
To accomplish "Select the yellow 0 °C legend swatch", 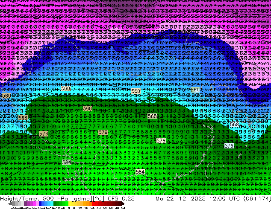I will pyautogui.click(x=70, y=203).
